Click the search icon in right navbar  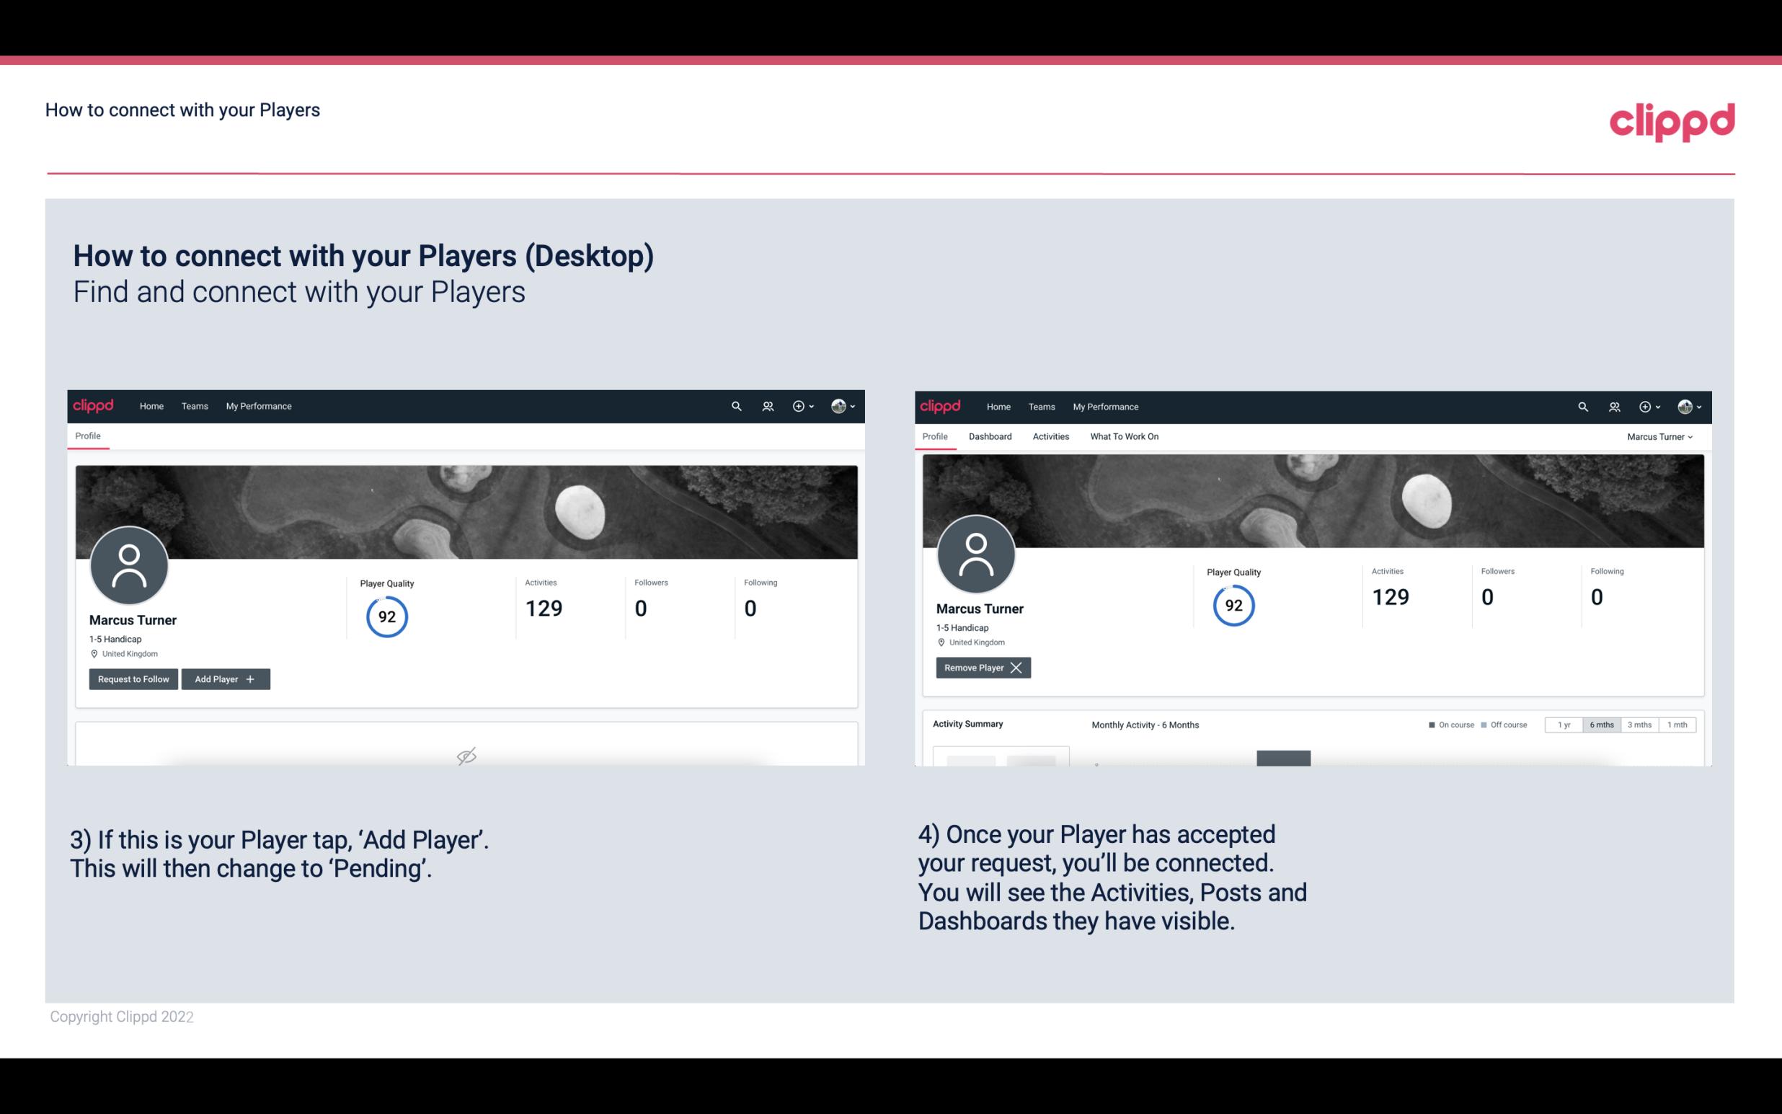[x=1581, y=405]
